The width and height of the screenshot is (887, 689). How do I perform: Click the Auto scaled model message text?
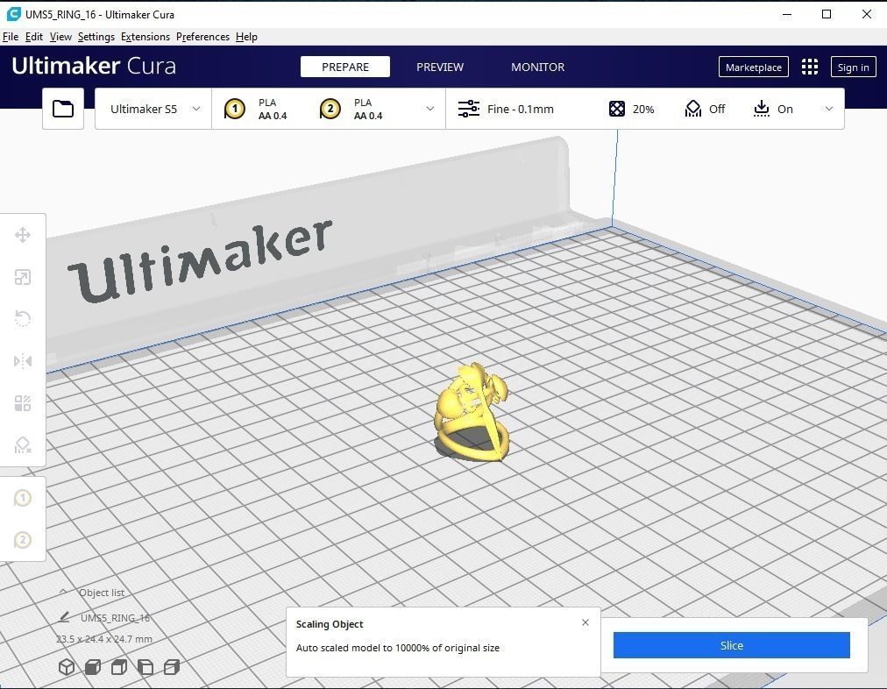coord(398,649)
